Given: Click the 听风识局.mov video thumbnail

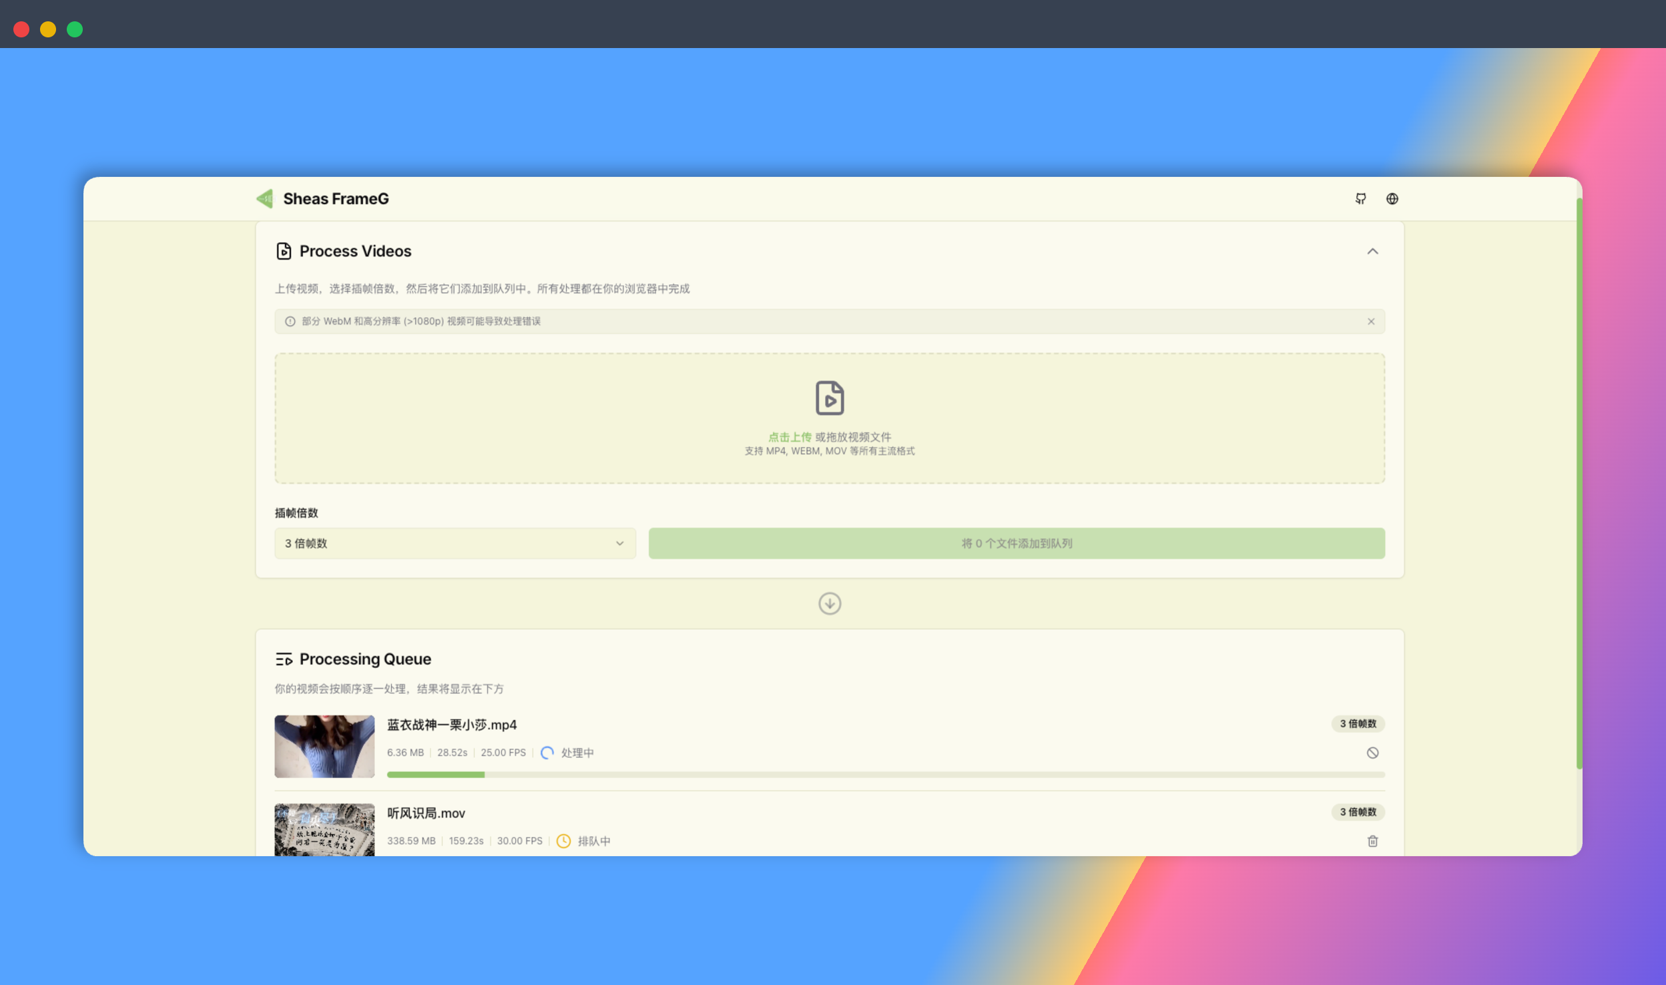Looking at the screenshot, I should pyautogui.click(x=324, y=830).
